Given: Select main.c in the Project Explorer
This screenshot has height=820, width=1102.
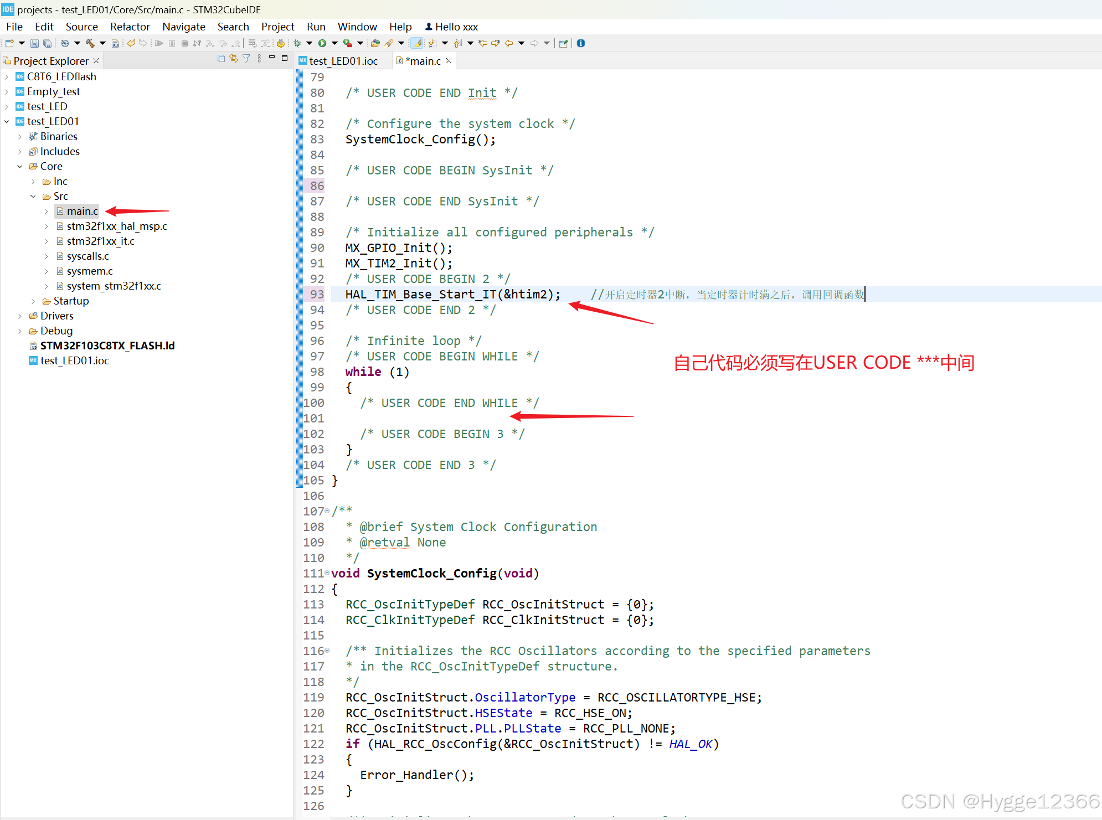Looking at the screenshot, I should pyautogui.click(x=82, y=212).
